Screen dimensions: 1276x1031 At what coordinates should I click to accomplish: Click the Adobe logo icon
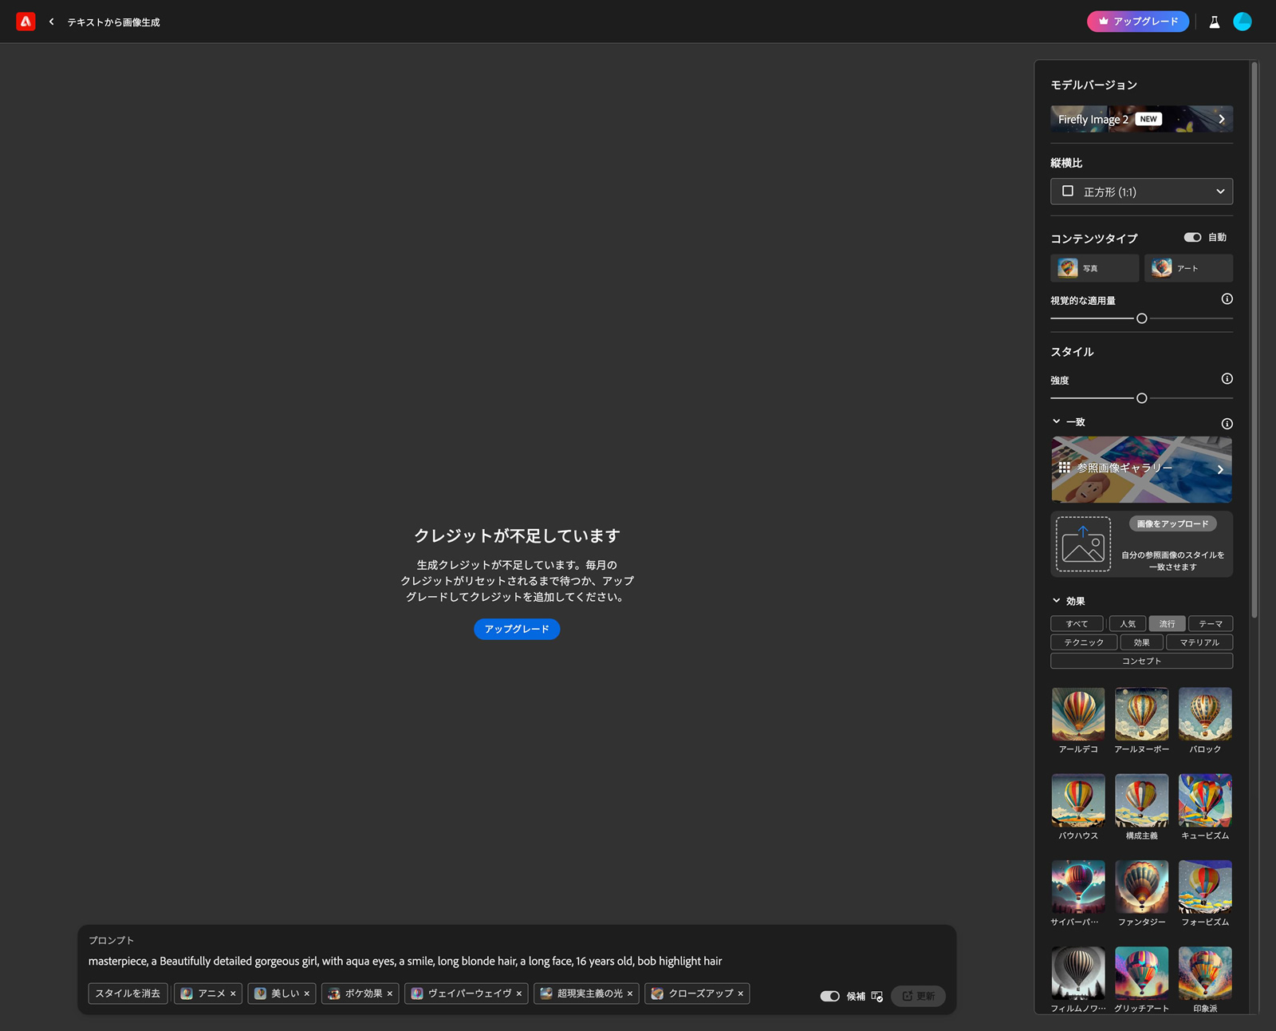coord(26,22)
